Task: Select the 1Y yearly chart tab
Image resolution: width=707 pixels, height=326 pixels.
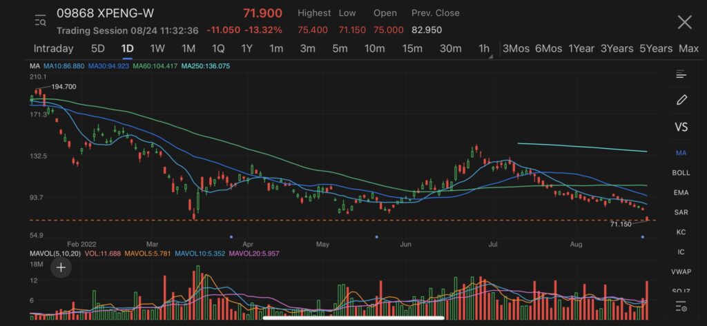Action: coord(246,49)
